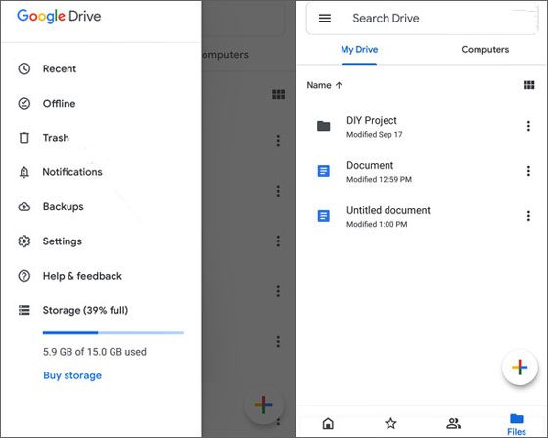Click 'Modified 12:59 PM' text

[x=379, y=179]
